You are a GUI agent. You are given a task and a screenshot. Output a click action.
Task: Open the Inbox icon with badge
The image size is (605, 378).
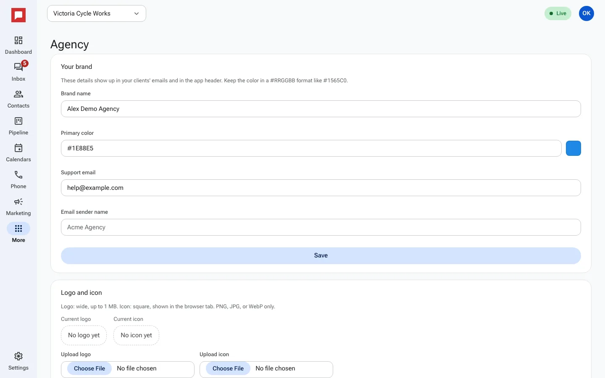(x=18, y=67)
